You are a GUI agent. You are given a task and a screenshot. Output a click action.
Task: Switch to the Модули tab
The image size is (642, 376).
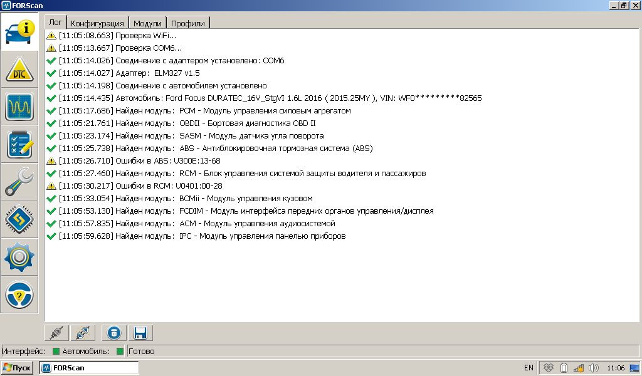[147, 23]
